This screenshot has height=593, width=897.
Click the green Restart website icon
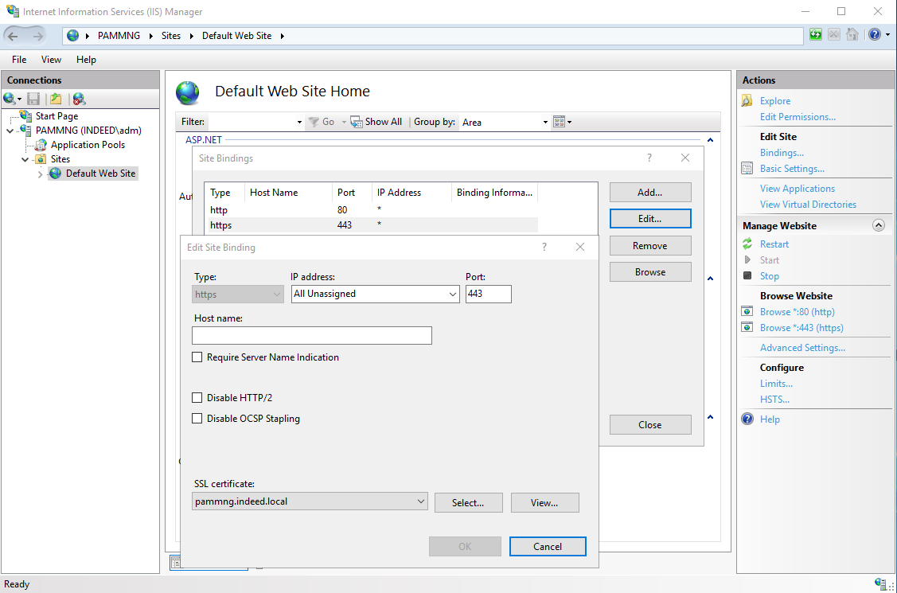click(x=747, y=244)
